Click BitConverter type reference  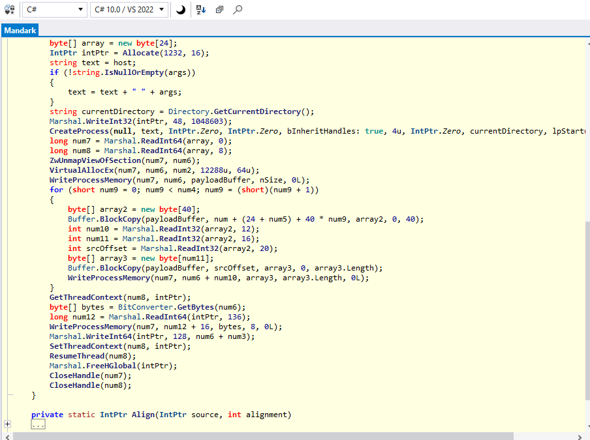coord(146,307)
